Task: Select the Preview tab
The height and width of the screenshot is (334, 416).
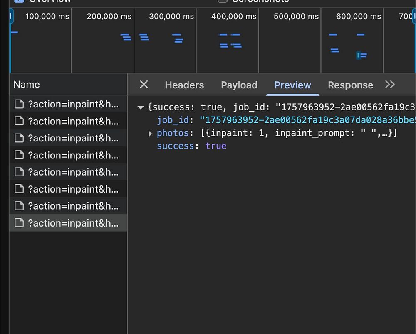Action: point(292,85)
